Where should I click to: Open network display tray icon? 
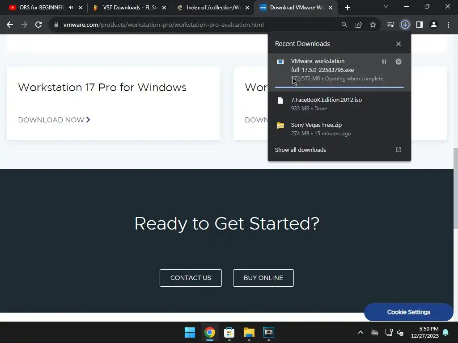[x=389, y=332]
